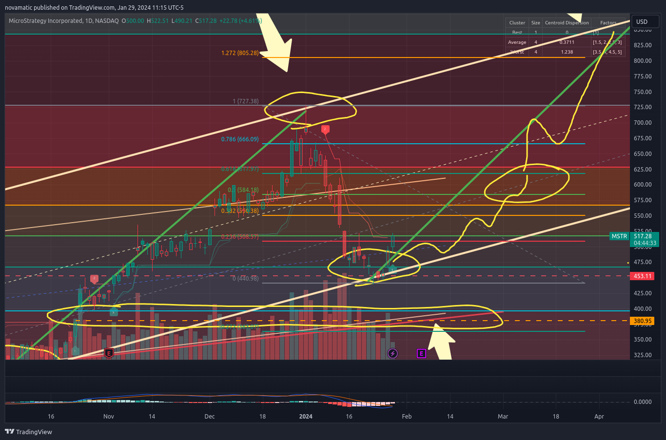Click the Dec label on the time axis
The width and height of the screenshot is (666, 440).
click(x=210, y=417)
